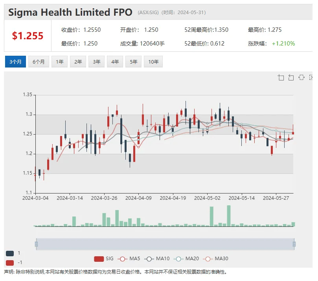Switch to the 1年 time range

pyautogui.click(x=59, y=62)
